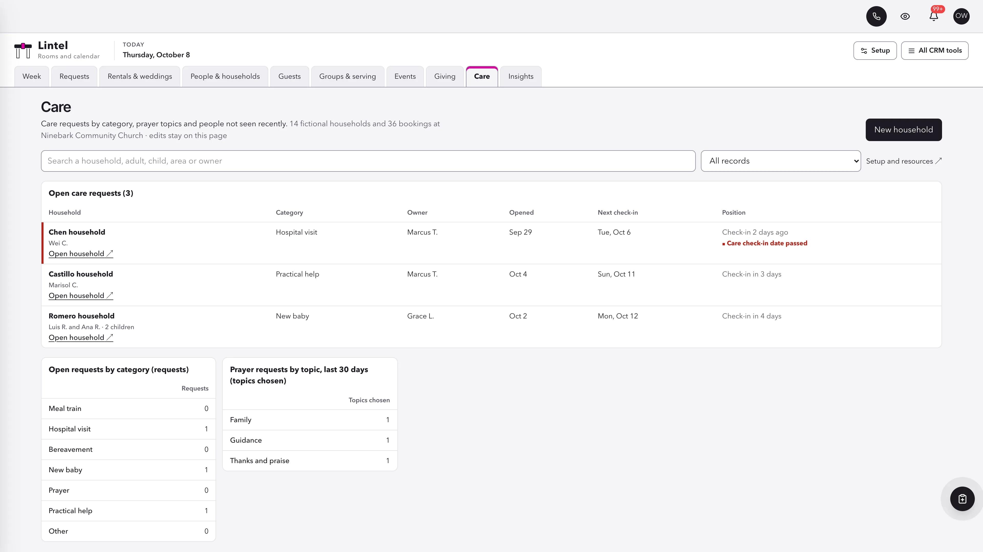
Task: Click 'Check-in in 4 days' position text
Action: (x=751, y=316)
